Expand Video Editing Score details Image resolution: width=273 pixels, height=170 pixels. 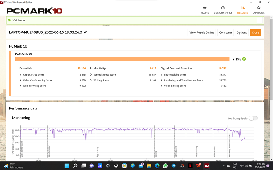click(x=161, y=86)
